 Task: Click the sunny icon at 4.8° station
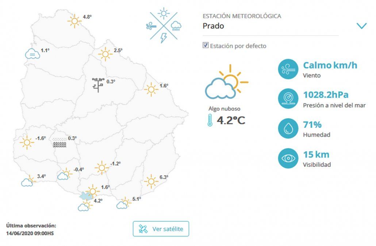click(74, 21)
